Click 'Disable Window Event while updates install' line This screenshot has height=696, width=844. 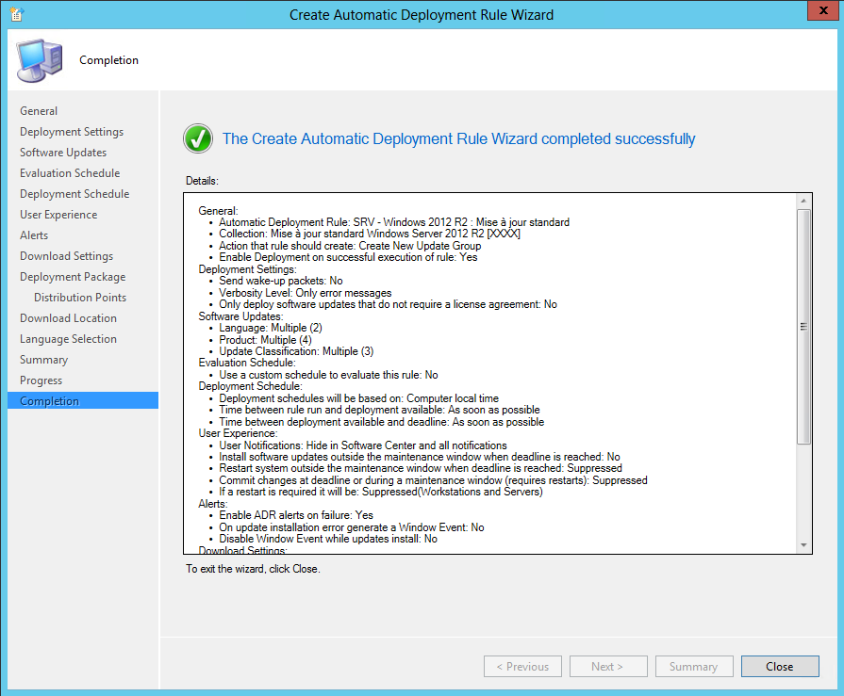coord(328,539)
